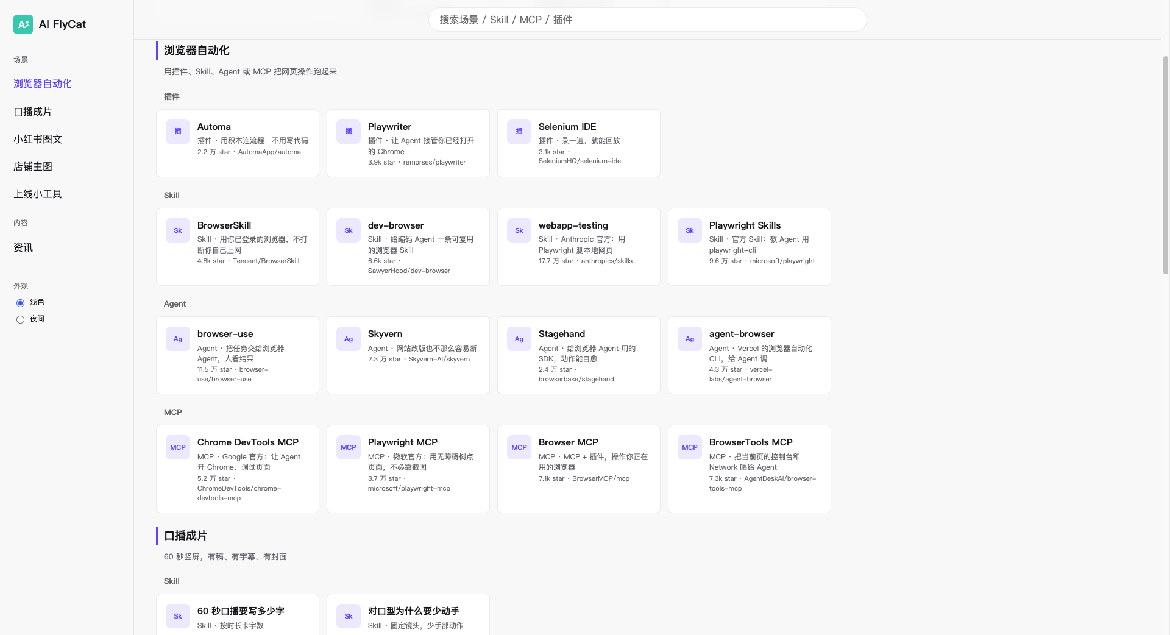Click the Ag badge on Stagehand card
This screenshot has height=635, width=1170.
point(519,339)
